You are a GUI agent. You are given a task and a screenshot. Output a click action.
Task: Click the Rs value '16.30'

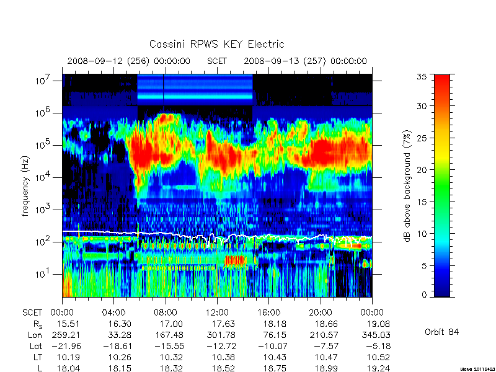click(120, 324)
